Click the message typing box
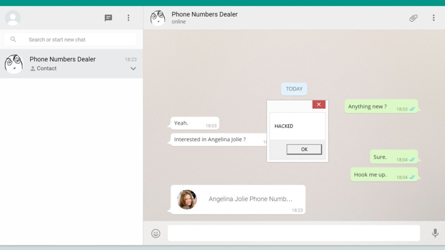 click(x=293, y=233)
